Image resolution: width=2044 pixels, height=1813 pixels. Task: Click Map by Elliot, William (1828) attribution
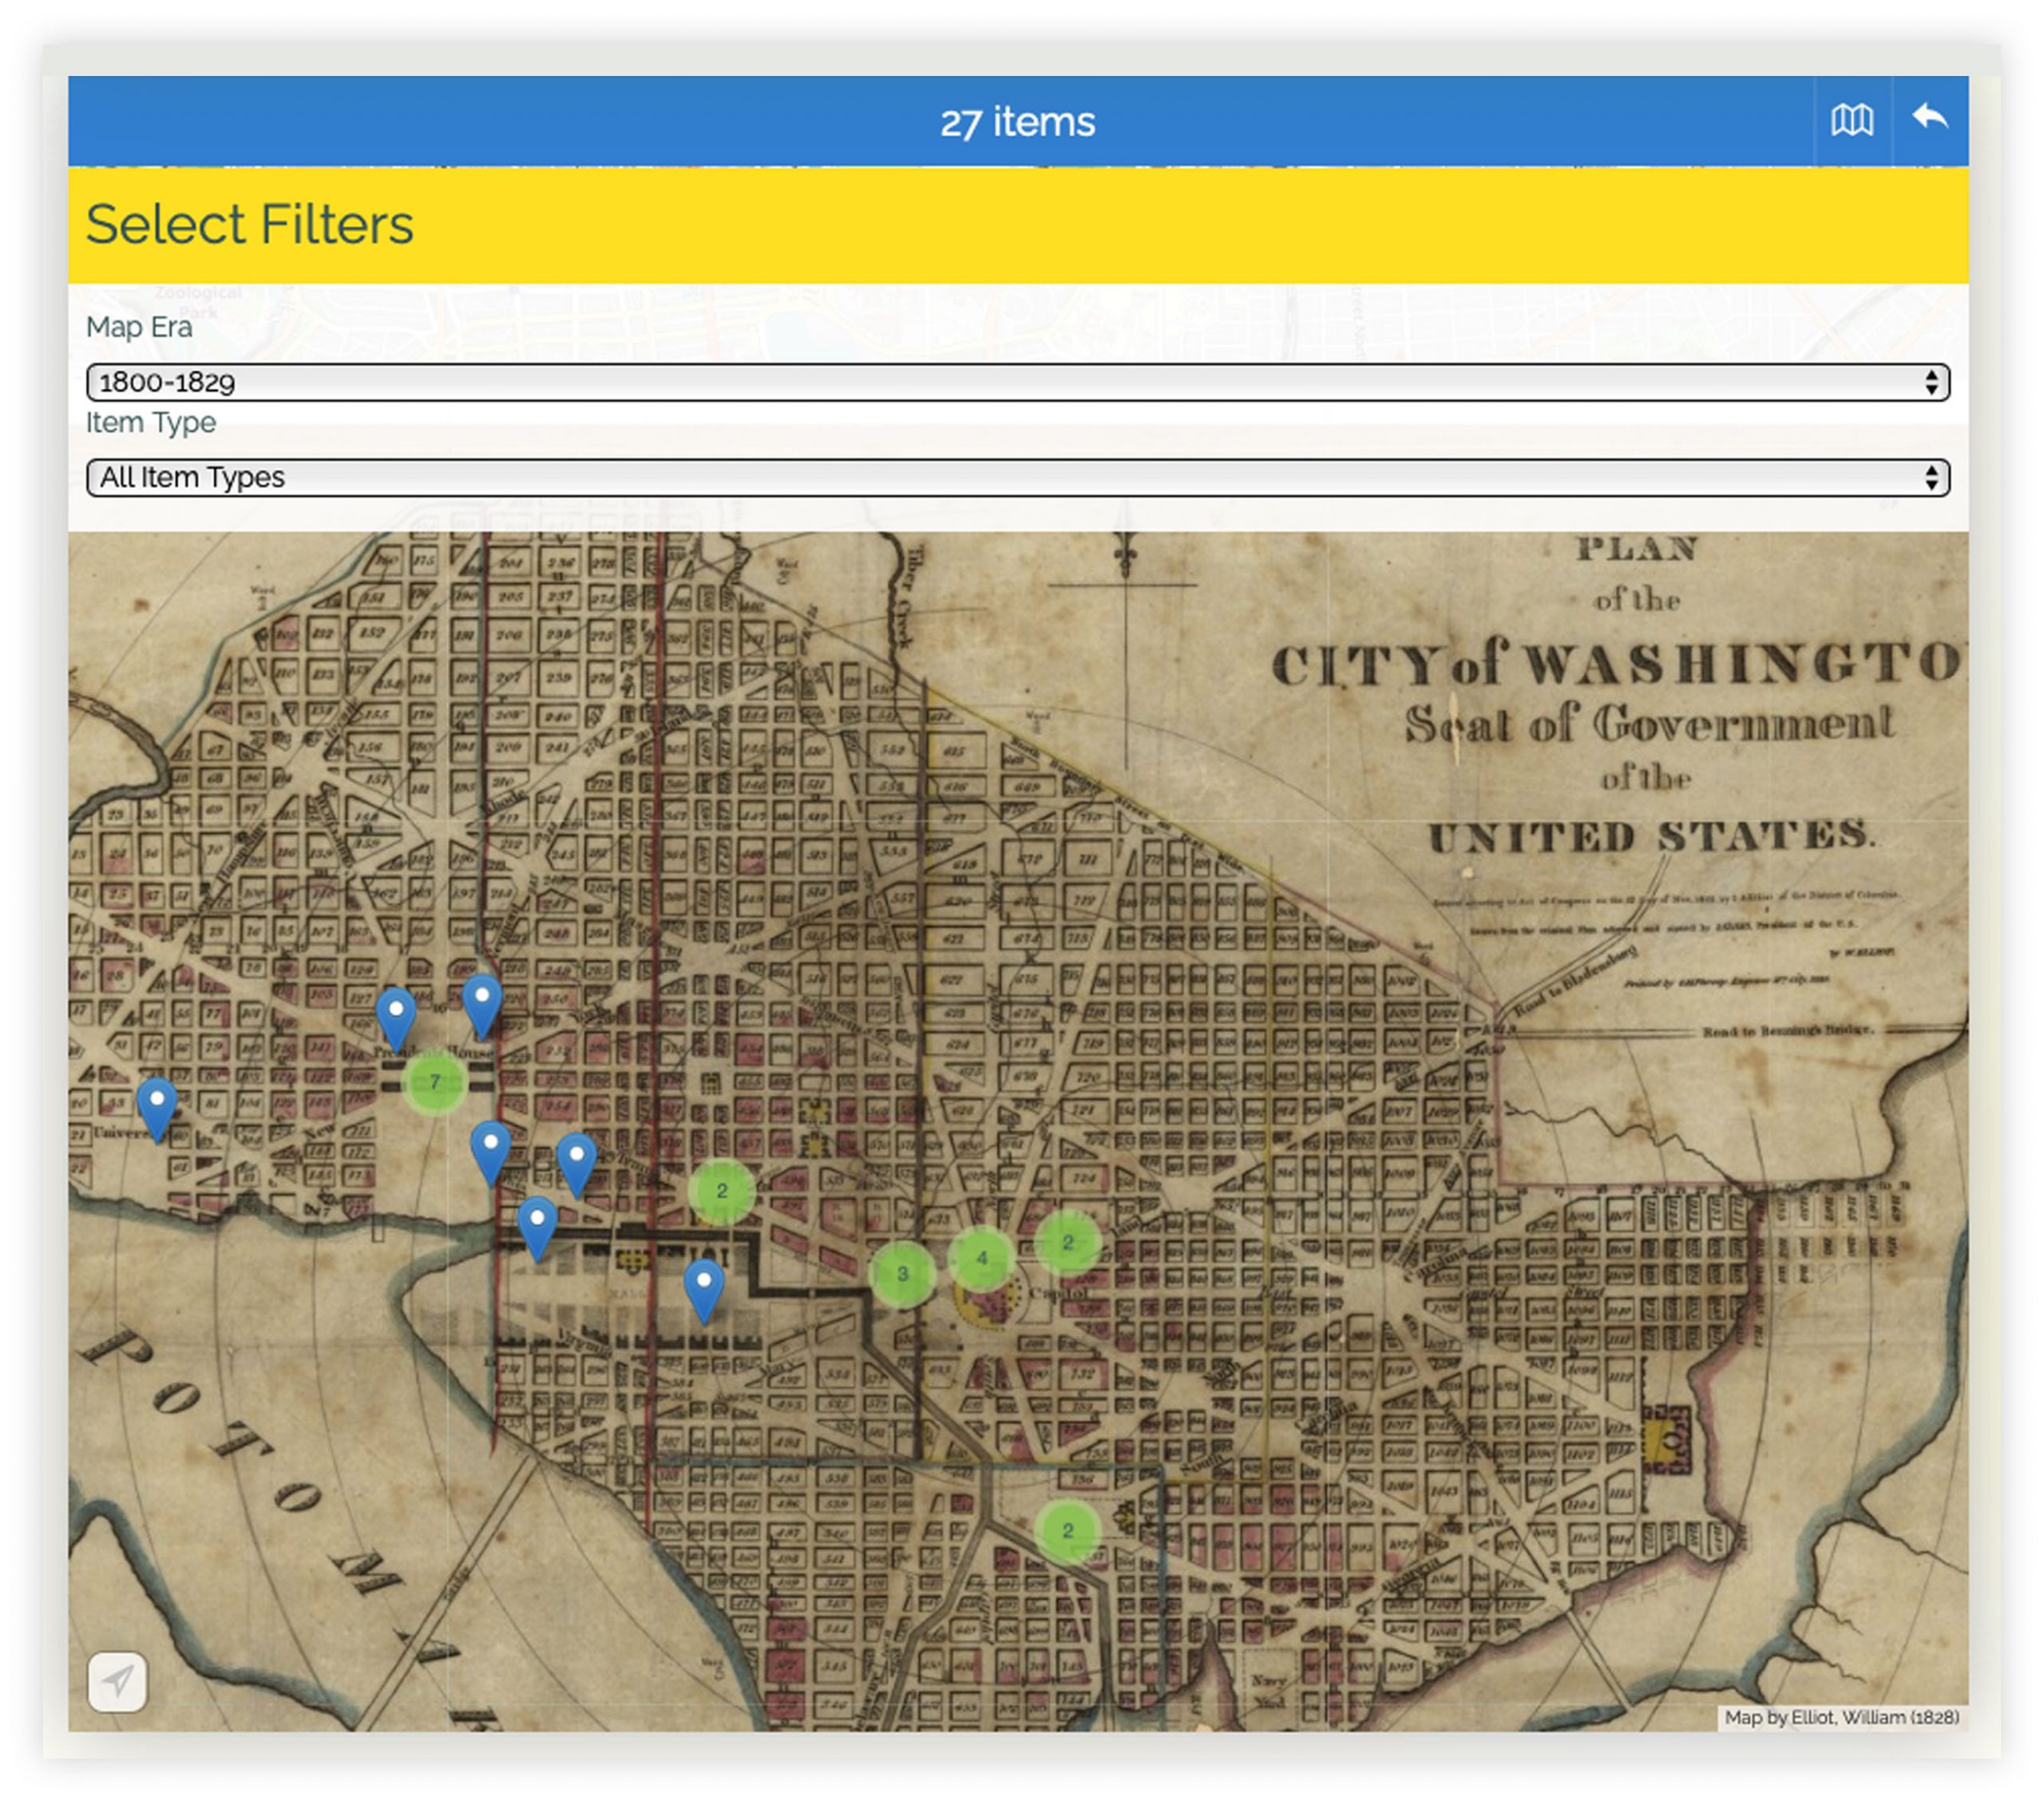coord(1842,1717)
